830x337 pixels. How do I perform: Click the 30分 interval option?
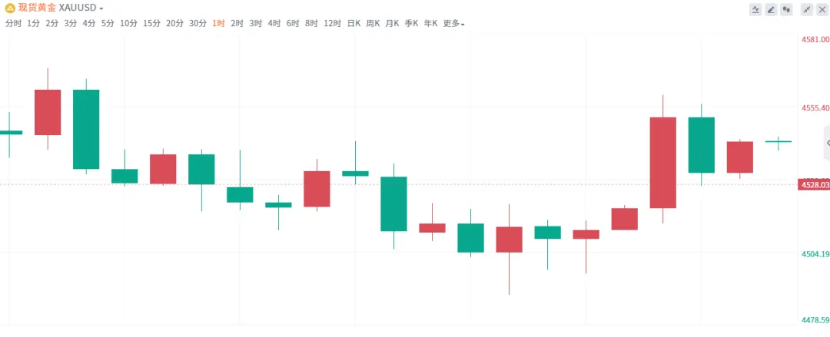(198, 23)
